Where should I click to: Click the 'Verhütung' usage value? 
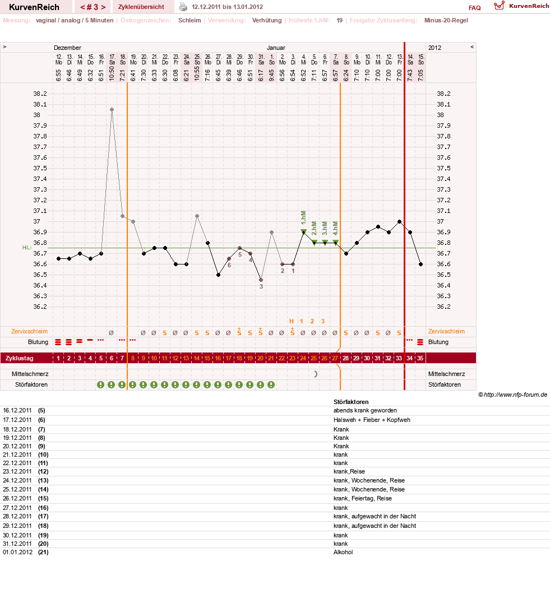pos(267,20)
